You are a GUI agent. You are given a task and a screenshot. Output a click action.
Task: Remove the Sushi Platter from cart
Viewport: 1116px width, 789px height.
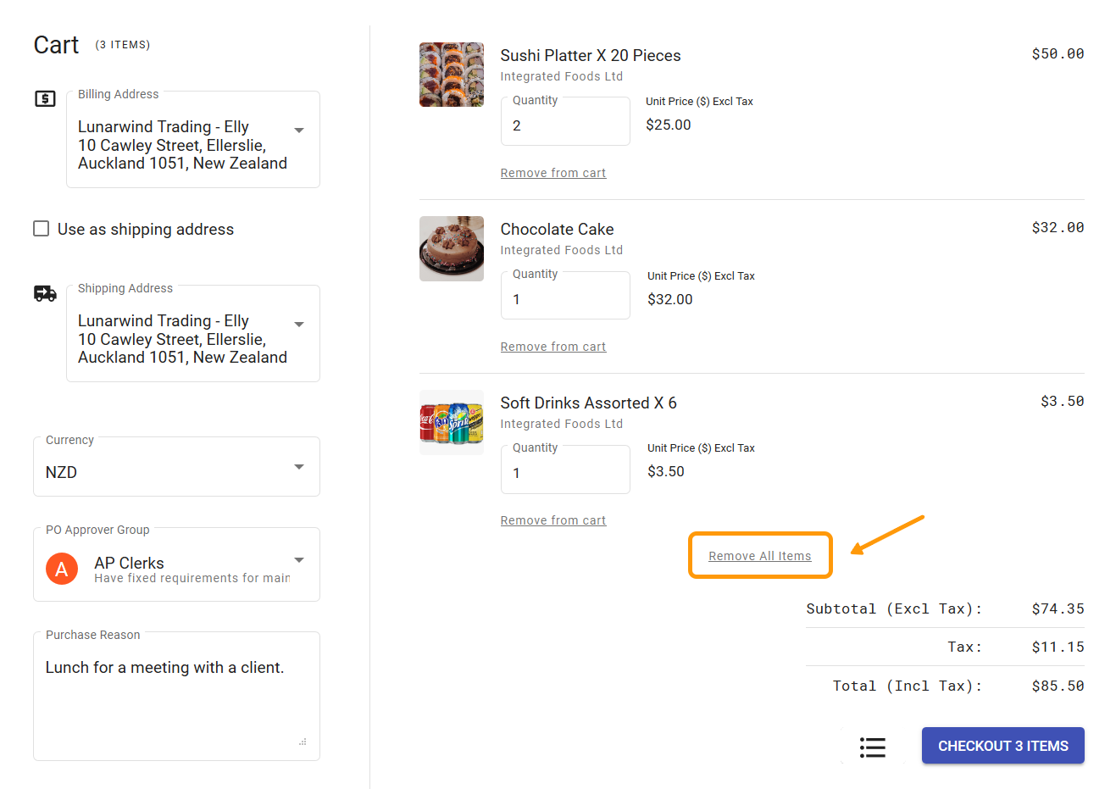(552, 172)
